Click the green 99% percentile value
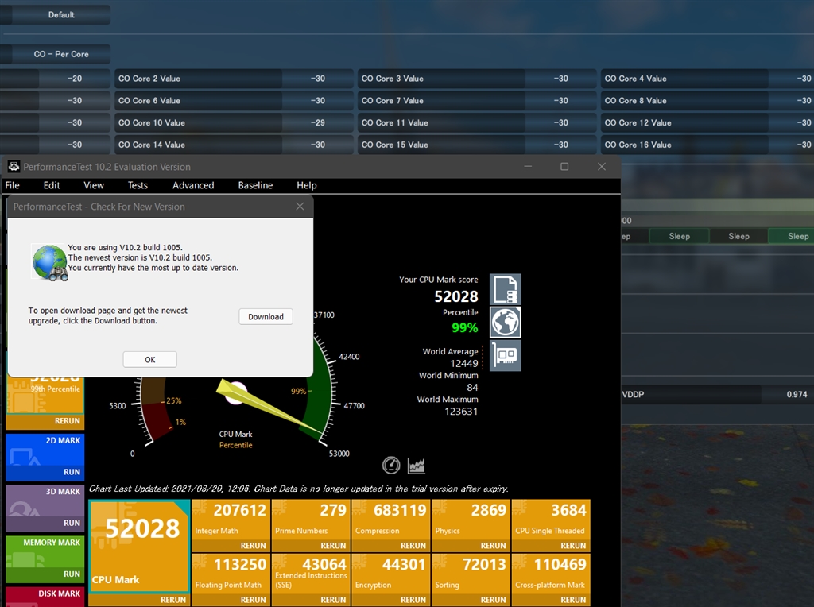Viewport: 814px width, 607px height. click(x=464, y=327)
